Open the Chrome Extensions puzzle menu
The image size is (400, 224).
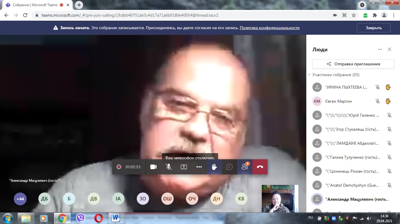375,15
